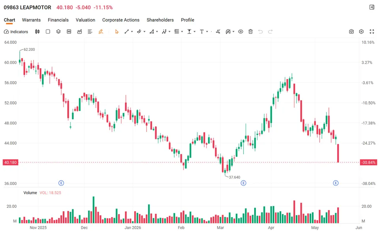
Task: Toggle drawings visibility with the eye icon
Action: (240, 32)
